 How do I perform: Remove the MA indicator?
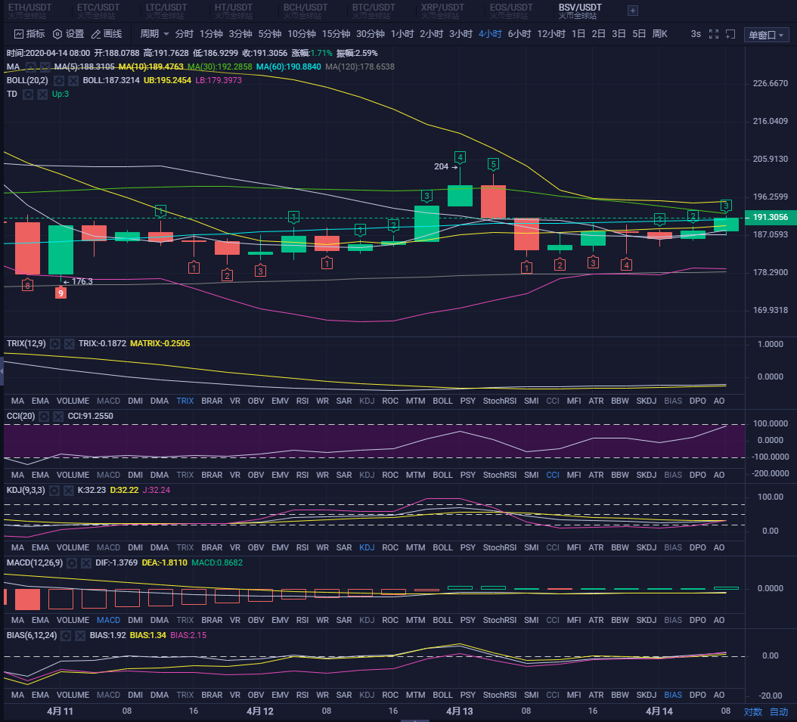(x=45, y=67)
